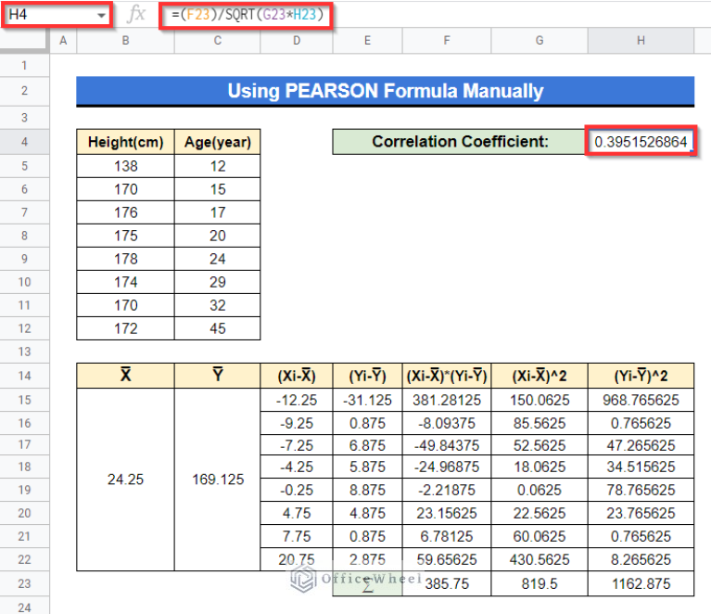Select column B header

(125, 41)
